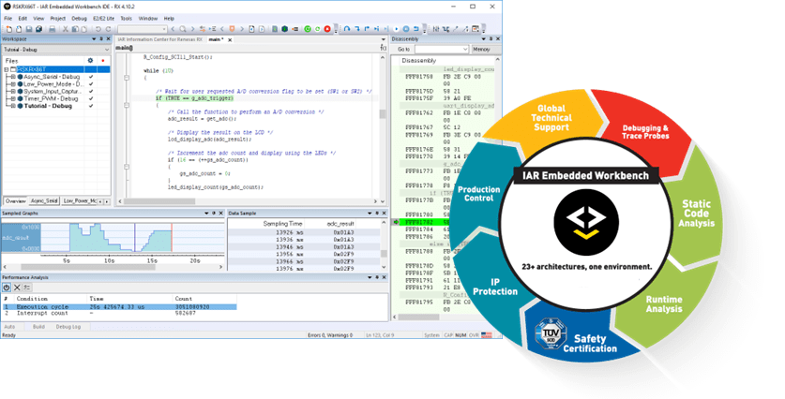Image resolution: width=785 pixels, height=399 pixels.
Task: Click the X clear icon in Performance Analysis
Action: tap(17, 288)
